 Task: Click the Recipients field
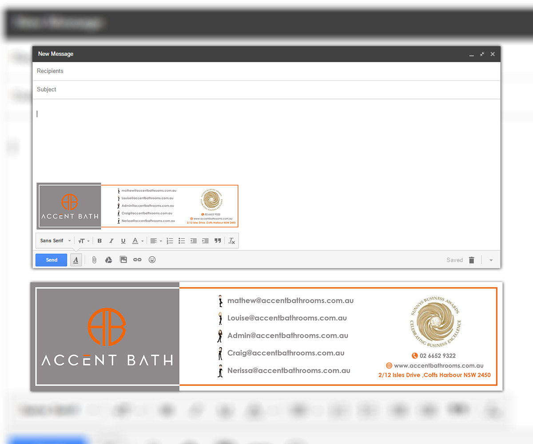click(266, 71)
